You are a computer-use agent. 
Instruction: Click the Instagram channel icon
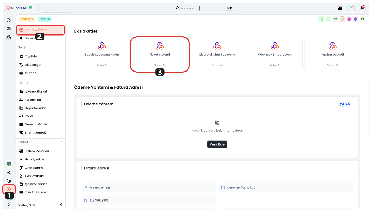349,19
